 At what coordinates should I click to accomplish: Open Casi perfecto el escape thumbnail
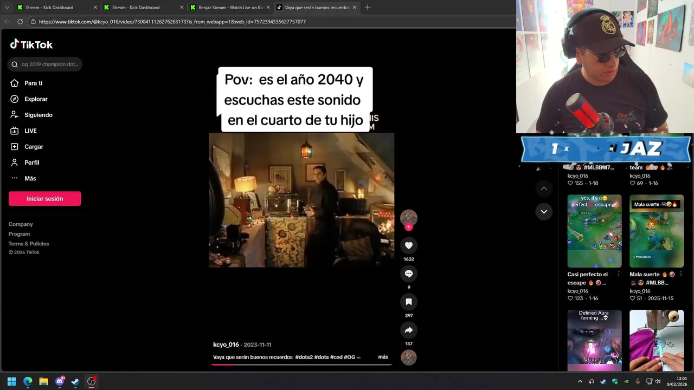[594, 231]
